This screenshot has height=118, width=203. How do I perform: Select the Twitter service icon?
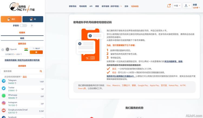(4, 89)
